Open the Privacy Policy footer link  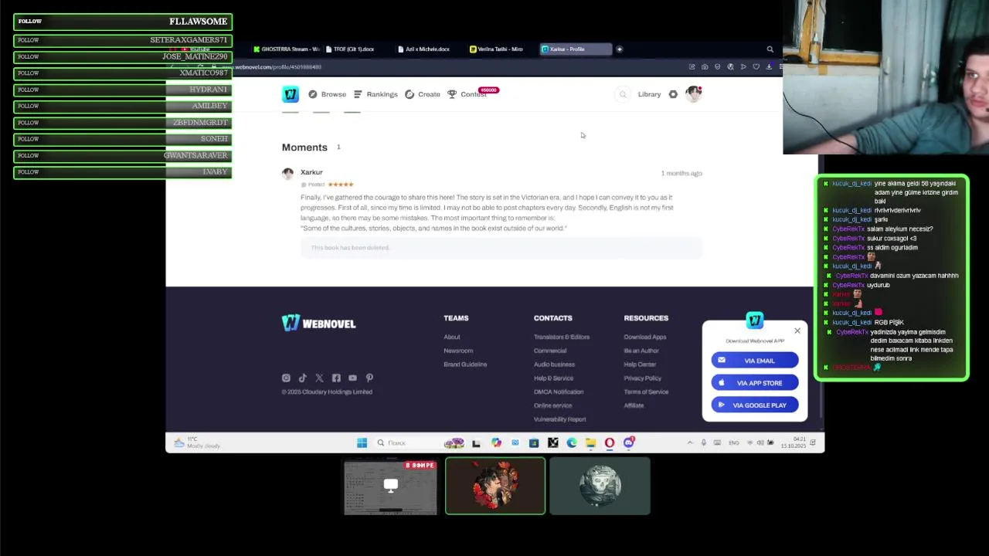pos(642,378)
